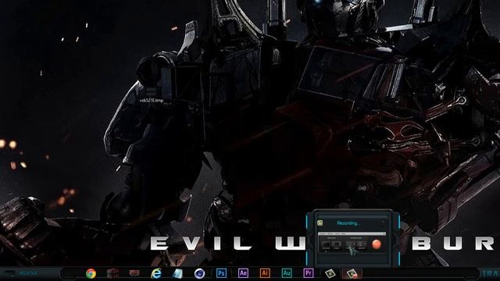The image size is (500, 281).
Task: Launch Adobe Illustrator (Ai) from the taskbar
Action: [265, 273]
